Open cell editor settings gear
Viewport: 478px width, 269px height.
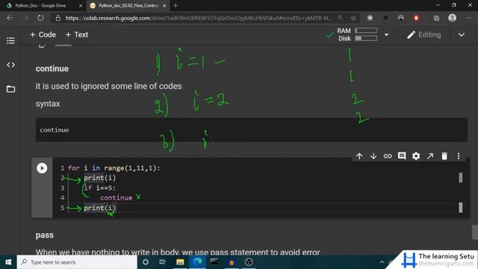[416, 156]
